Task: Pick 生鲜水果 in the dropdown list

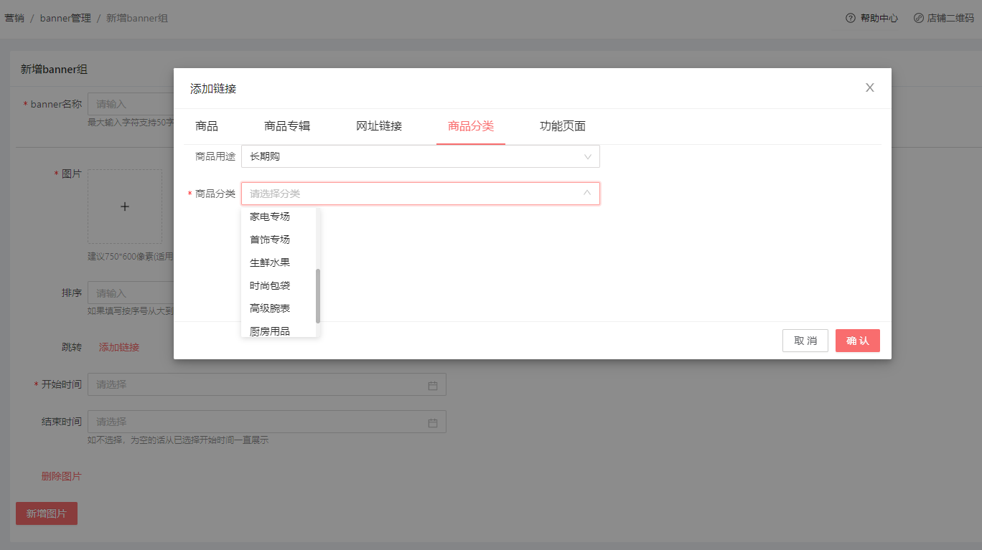Action: pos(270,262)
